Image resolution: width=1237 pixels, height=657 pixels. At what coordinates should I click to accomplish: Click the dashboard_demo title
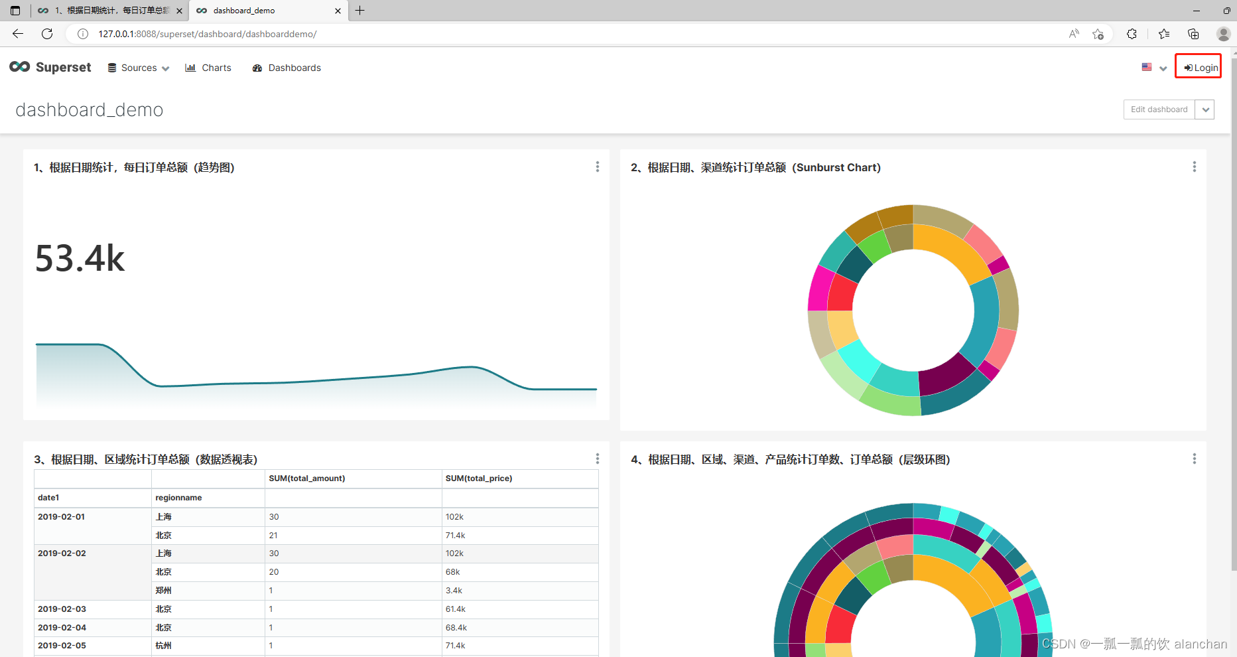click(x=90, y=110)
